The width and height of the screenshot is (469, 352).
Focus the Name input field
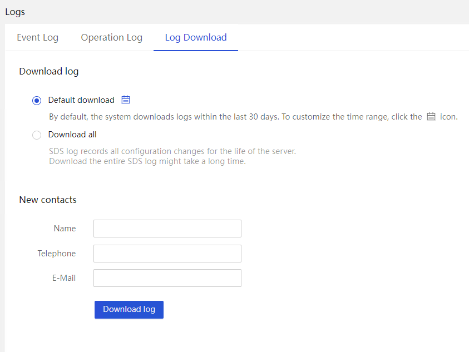point(167,229)
